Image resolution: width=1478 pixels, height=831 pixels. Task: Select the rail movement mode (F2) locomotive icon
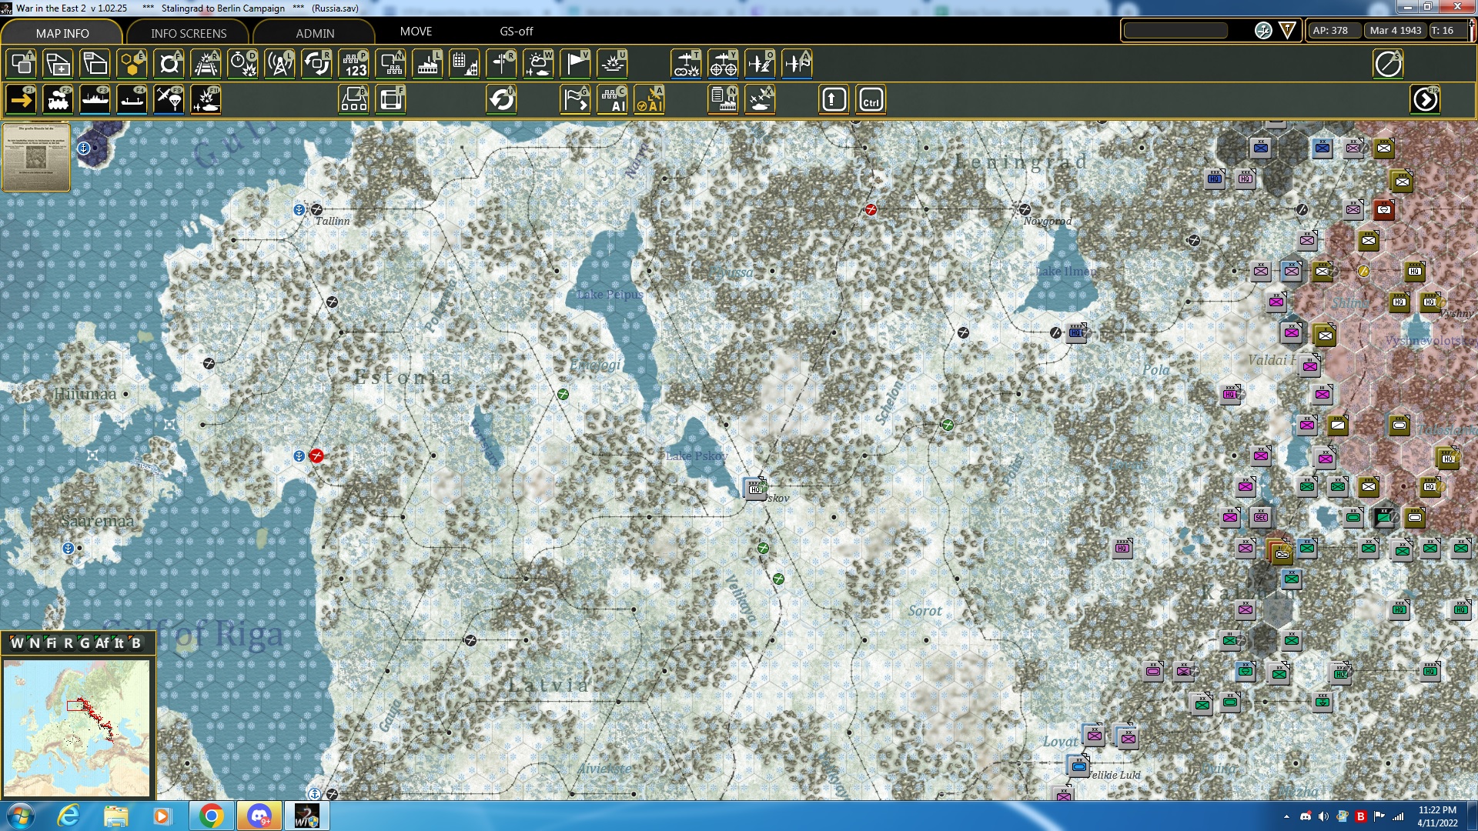click(x=58, y=100)
